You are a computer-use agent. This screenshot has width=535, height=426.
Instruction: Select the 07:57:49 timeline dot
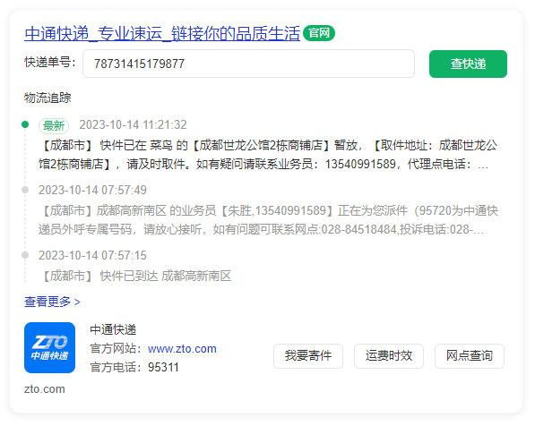(25, 190)
